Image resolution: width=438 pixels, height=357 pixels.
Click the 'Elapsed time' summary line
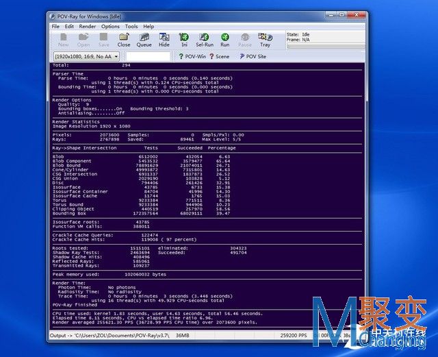[132, 318]
